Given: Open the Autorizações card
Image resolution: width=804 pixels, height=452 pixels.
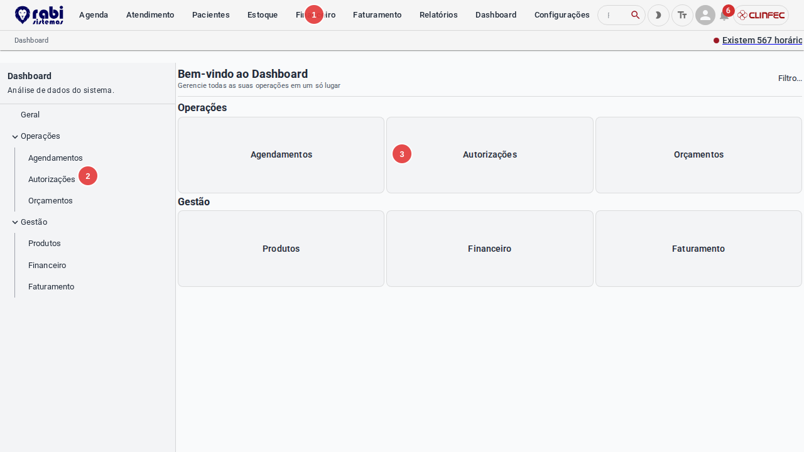Looking at the screenshot, I should (x=490, y=155).
